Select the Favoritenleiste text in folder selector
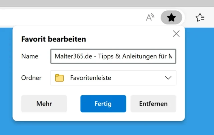 click(90, 78)
